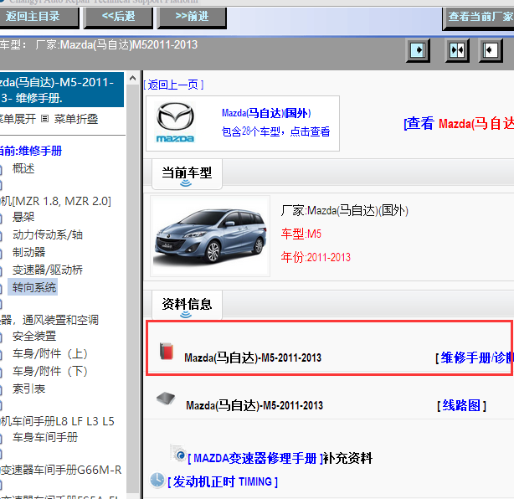Select 通风装置和空调 in the sidebar tree
The width and height of the screenshot is (514, 499).
49,320
